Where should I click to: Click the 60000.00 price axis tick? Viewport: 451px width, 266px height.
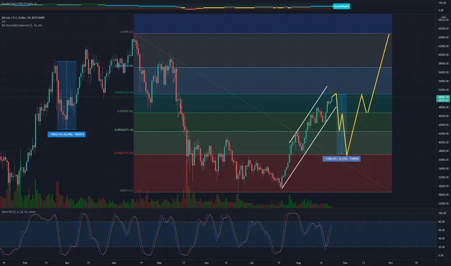tap(443, 55)
